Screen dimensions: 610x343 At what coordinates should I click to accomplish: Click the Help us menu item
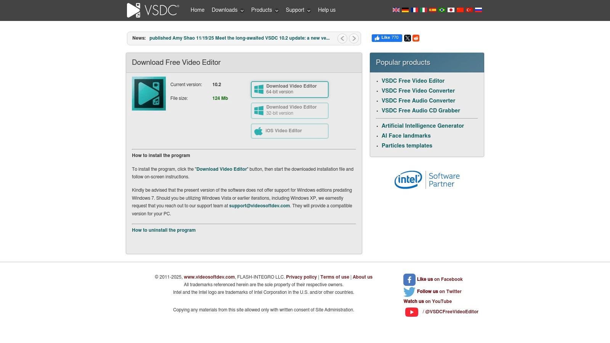(x=326, y=10)
